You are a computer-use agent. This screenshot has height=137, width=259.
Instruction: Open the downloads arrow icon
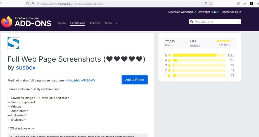245,4
